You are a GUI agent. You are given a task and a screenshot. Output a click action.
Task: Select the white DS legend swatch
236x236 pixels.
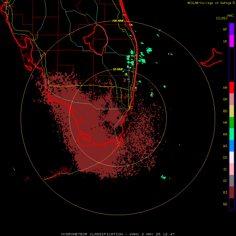[232, 157]
